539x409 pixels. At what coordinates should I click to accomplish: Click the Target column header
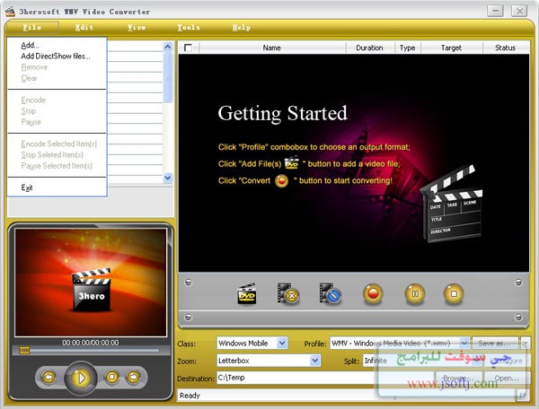pyautogui.click(x=451, y=48)
